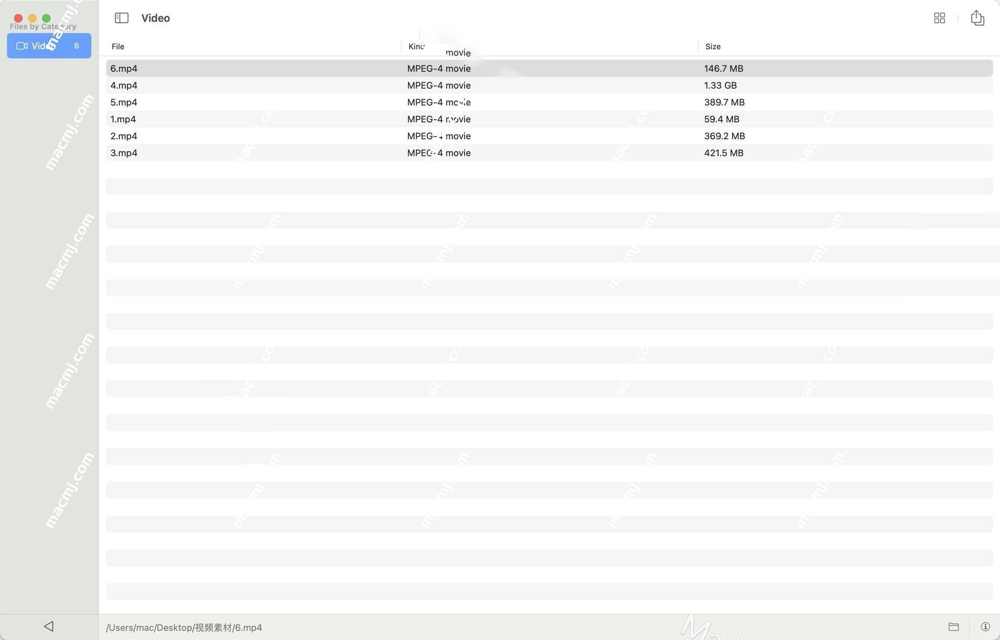Switch to grid view icon

pos(939,18)
